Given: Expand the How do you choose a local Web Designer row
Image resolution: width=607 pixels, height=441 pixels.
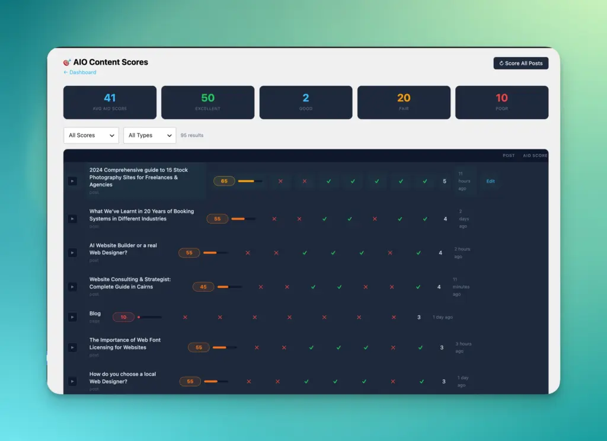Looking at the screenshot, I should coord(72,381).
